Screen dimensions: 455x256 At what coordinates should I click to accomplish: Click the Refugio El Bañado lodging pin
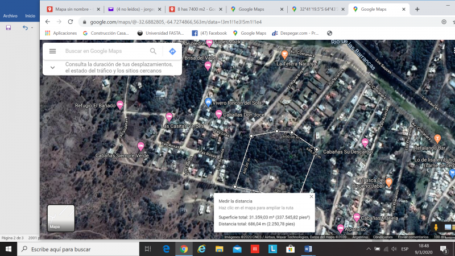[120, 105]
